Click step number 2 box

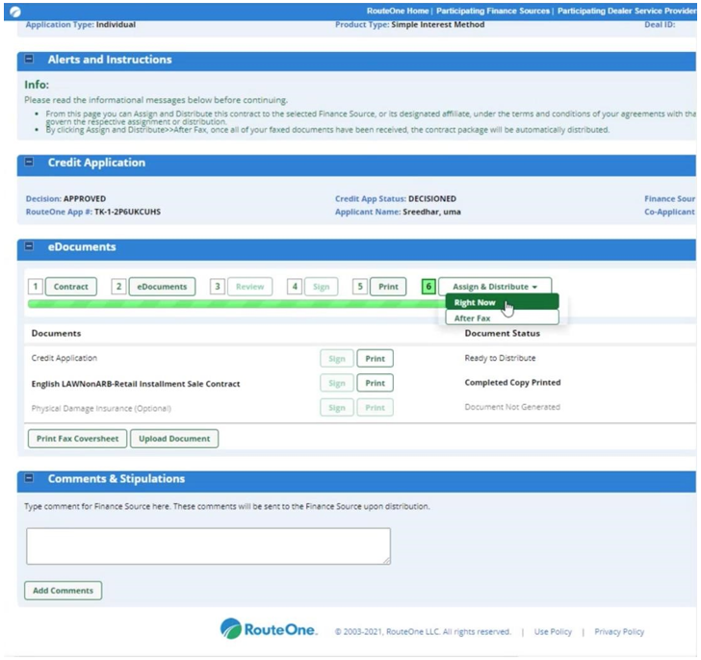(x=118, y=287)
